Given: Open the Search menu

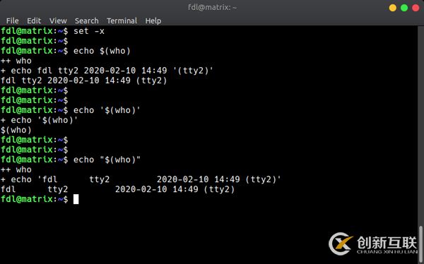Looking at the screenshot, I should coord(86,20).
